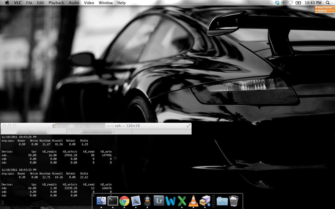
Task: Open the Window menu
Action: [x=106, y=3]
